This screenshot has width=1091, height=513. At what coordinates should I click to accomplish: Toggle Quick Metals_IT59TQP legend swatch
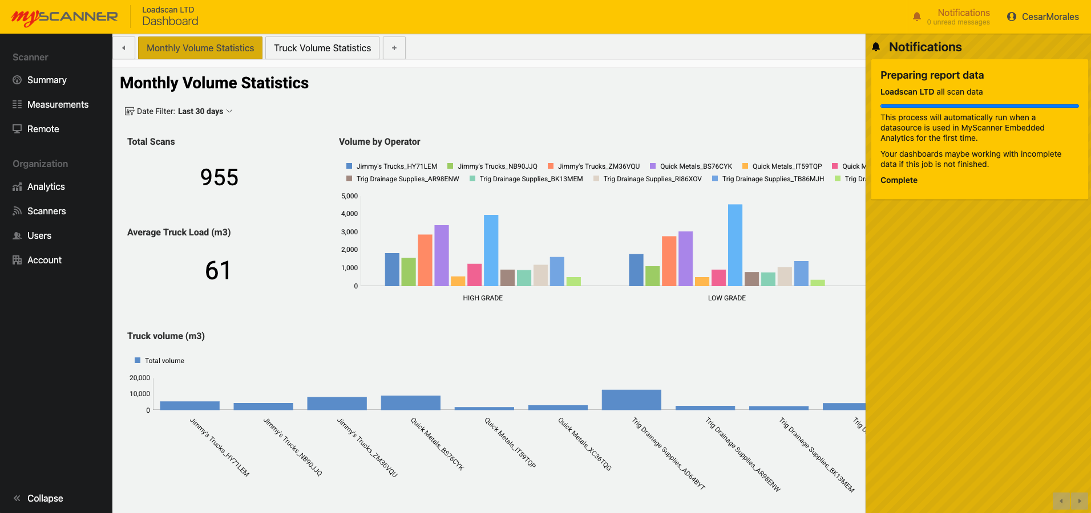pyautogui.click(x=745, y=166)
